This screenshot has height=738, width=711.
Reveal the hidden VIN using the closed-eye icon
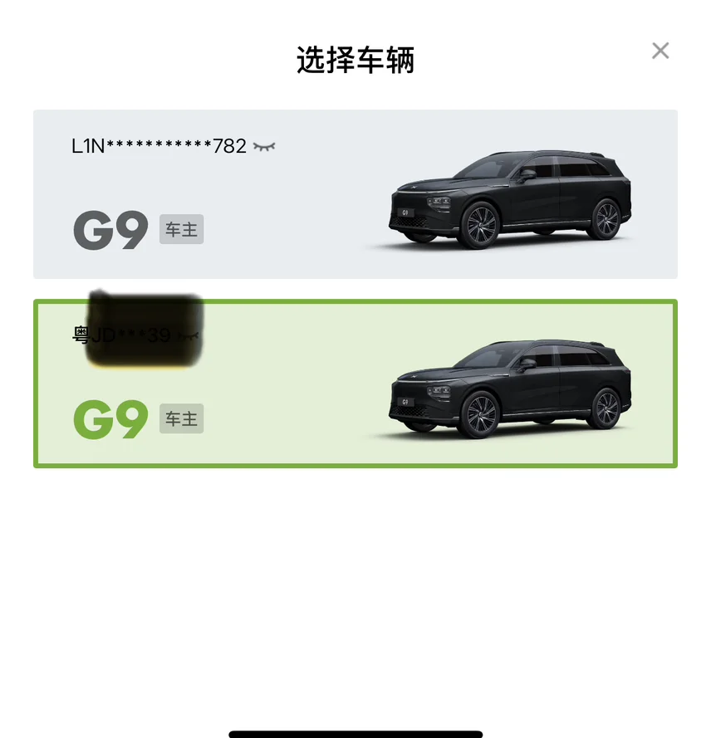[x=264, y=147]
